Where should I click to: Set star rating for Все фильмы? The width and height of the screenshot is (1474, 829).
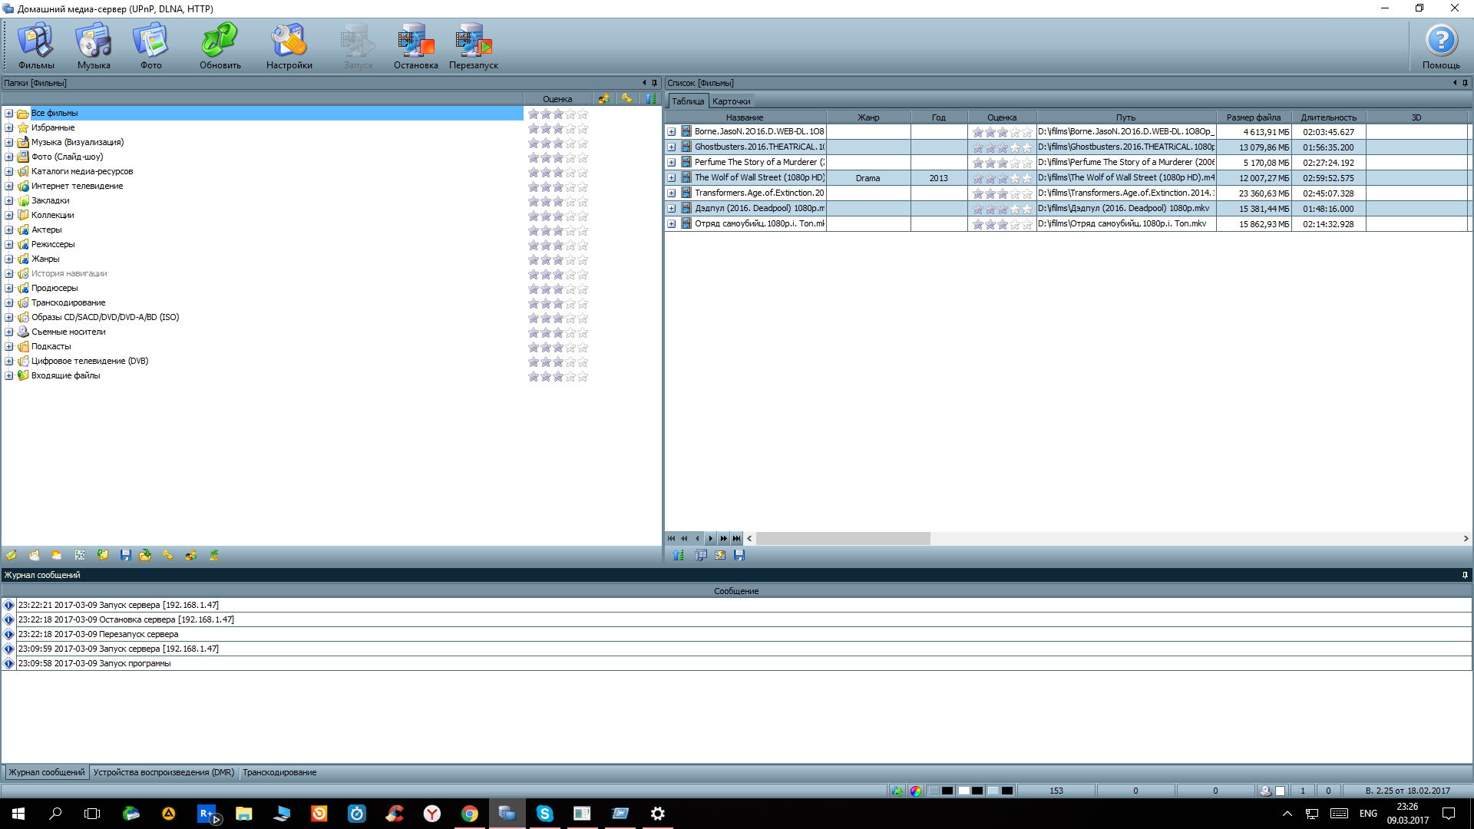tap(558, 114)
